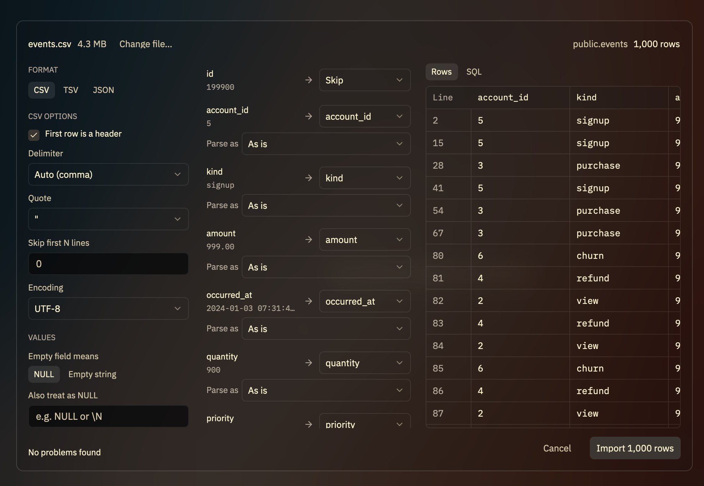Viewport: 704px width, 486px height.
Task: Open Parse as dropdown under kind
Action: 326,205
